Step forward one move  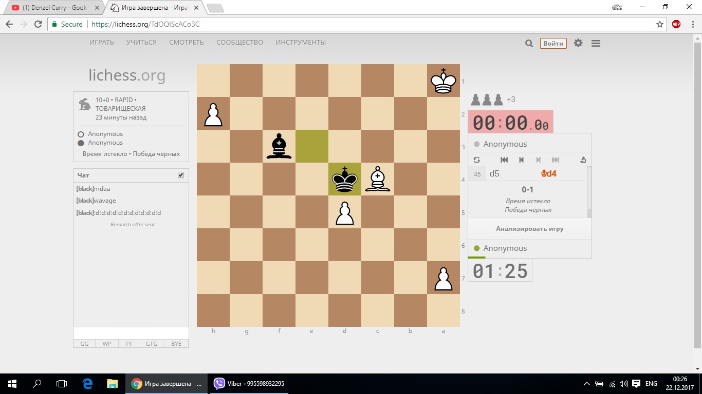(539, 160)
